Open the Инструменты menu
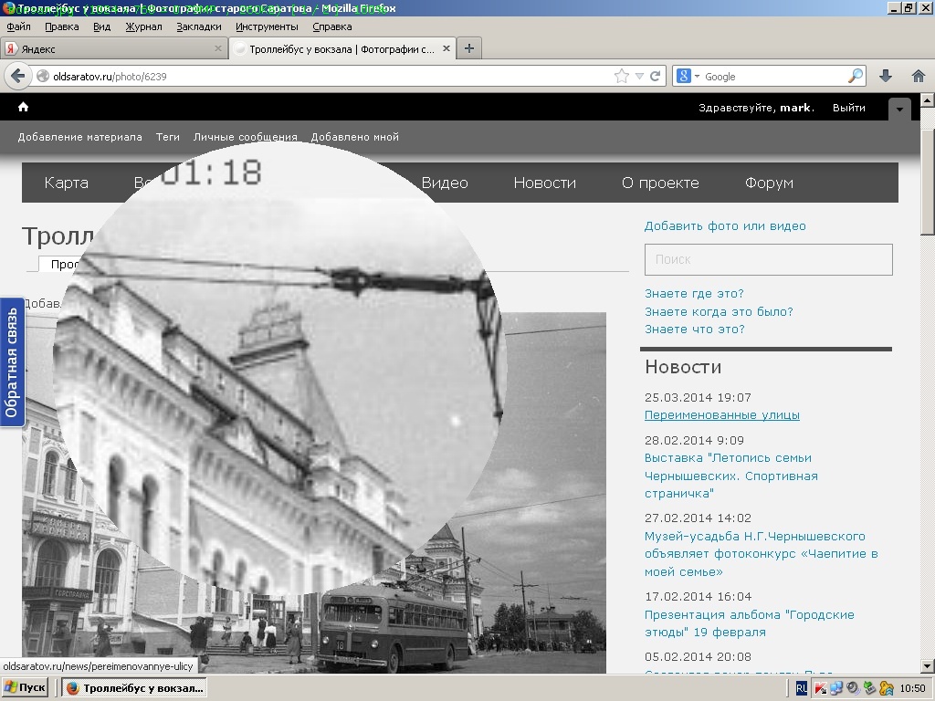The image size is (935, 701). tap(267, 26)
